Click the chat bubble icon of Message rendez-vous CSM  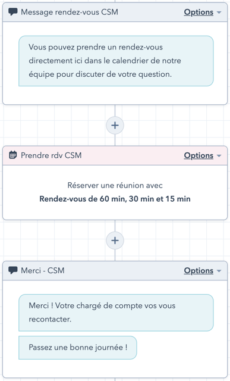[x=13, y=12]
